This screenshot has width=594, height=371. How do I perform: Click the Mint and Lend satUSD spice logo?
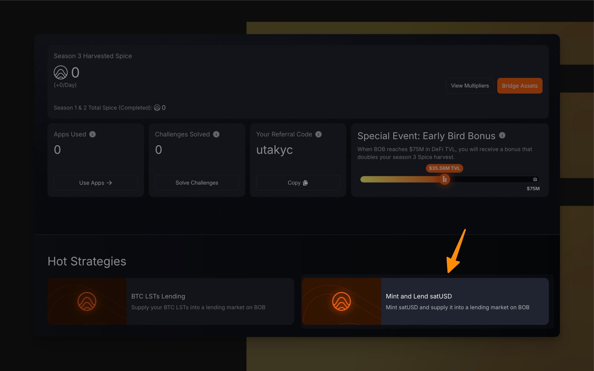tap(341, 301)
